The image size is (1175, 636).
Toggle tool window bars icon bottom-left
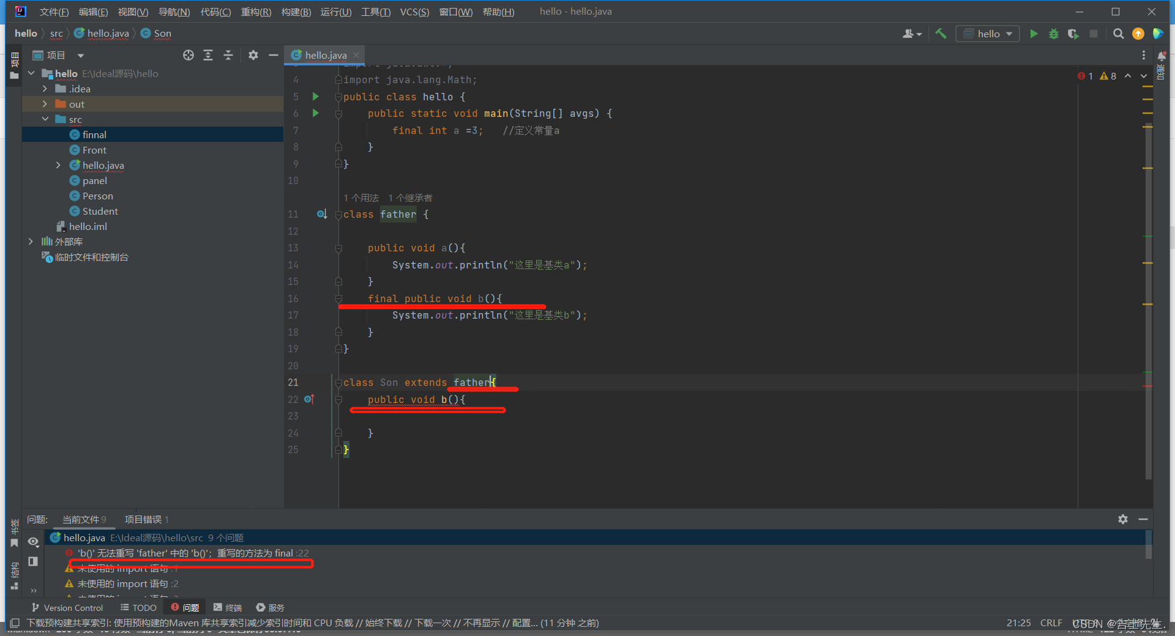tap(15, 623)
